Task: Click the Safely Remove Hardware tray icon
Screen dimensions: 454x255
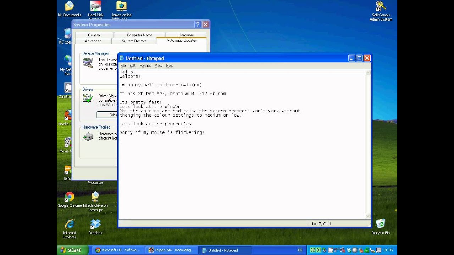Action: [x=325, y=250]
